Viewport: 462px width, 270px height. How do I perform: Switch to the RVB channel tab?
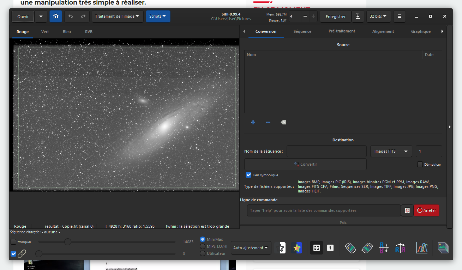click(89, 32)
